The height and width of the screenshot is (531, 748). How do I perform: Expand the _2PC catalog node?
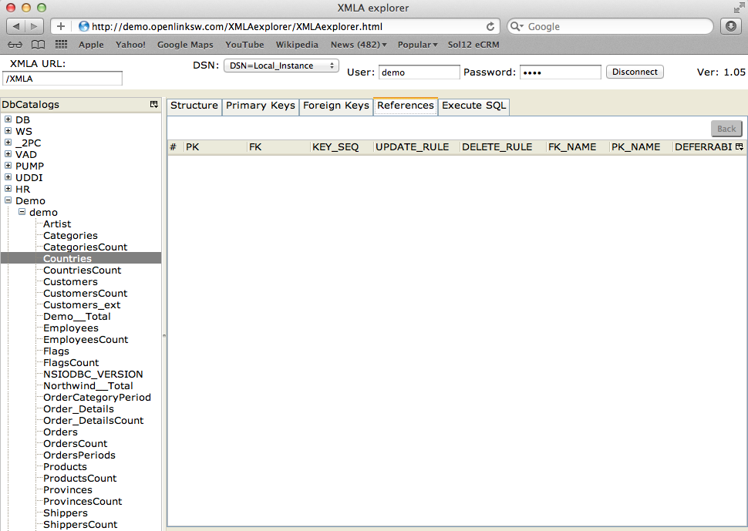(8, 142)
